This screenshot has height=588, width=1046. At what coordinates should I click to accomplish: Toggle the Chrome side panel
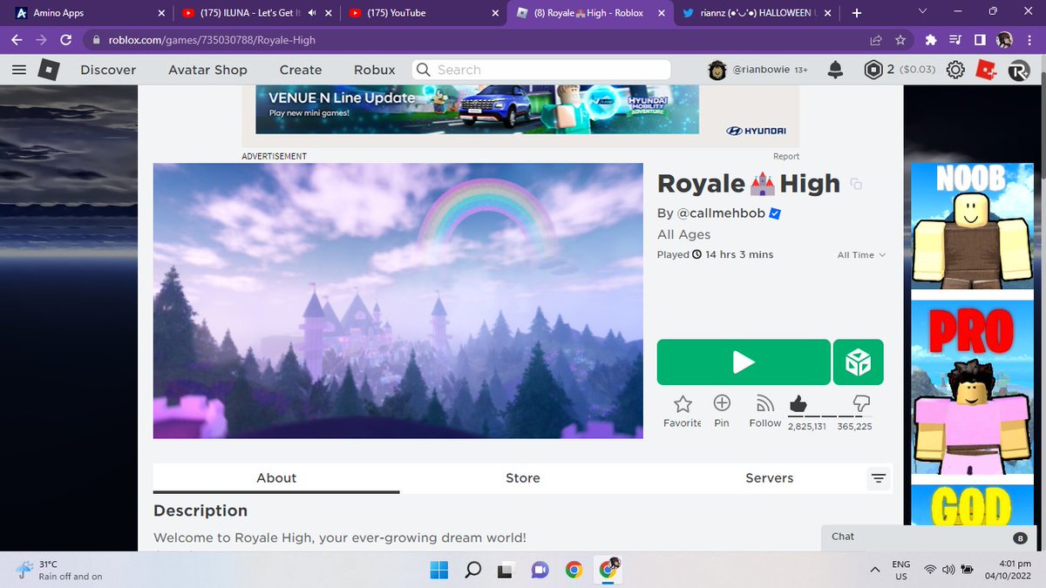(x=980, y=40)
